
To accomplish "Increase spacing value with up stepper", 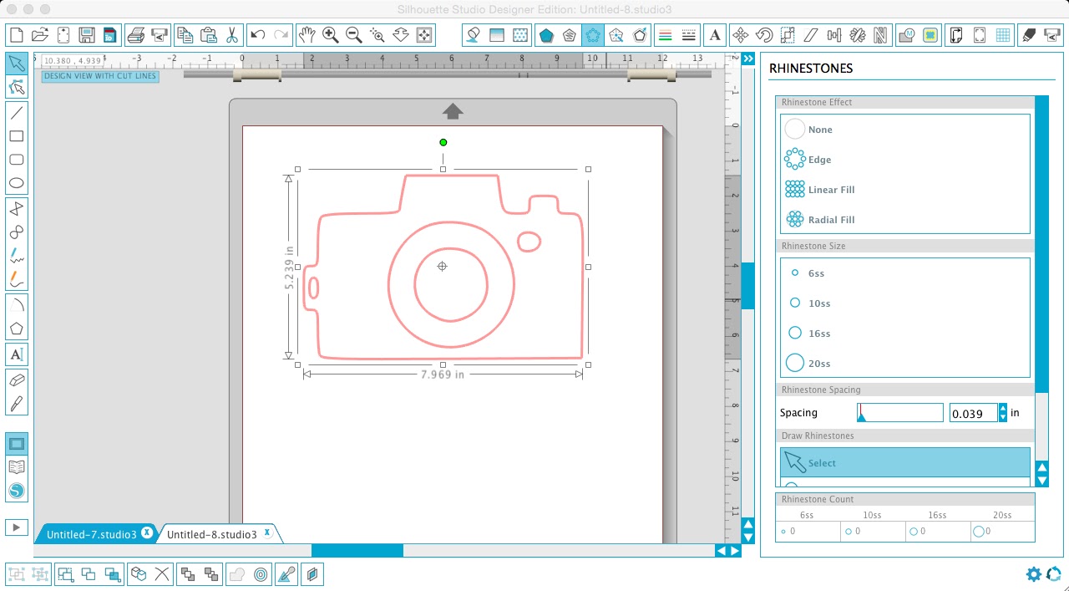I will (x=1003, y=408).
